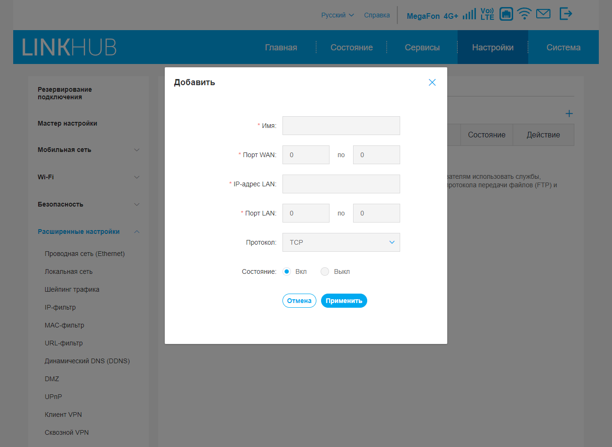Open the SMS envelope icon

coord(543,14)
